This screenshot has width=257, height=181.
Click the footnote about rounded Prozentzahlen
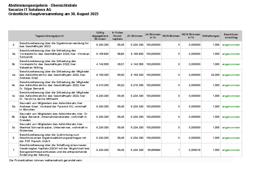(x=46, y=160)
